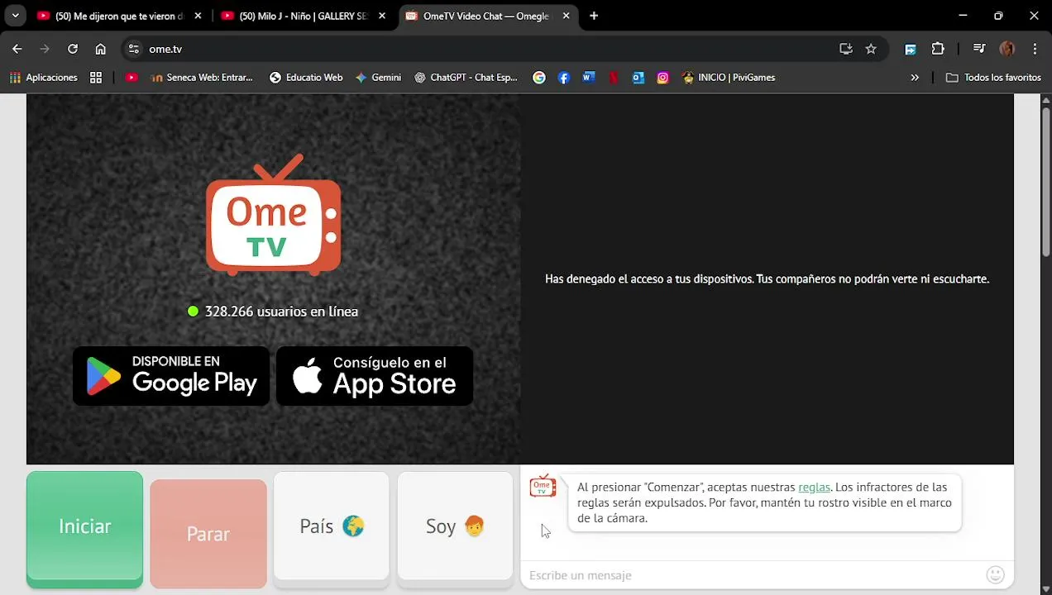Bookmark this page with the star icon
Screen dimensions: 1052x595
click(871, 49)
